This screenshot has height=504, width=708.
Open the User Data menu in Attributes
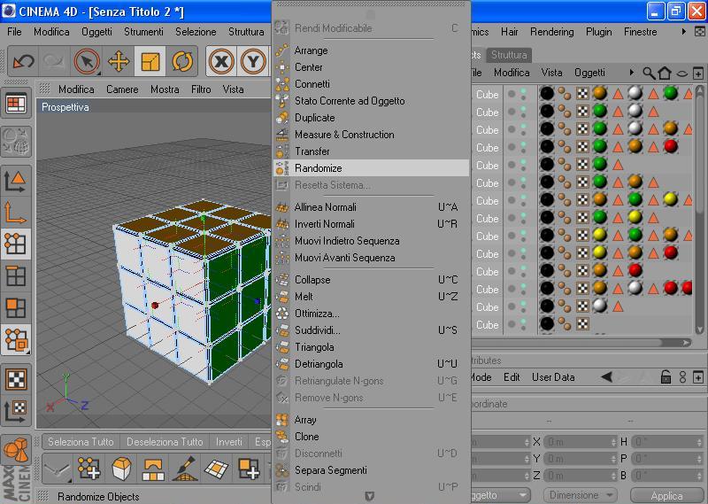(x=553, y=377)
